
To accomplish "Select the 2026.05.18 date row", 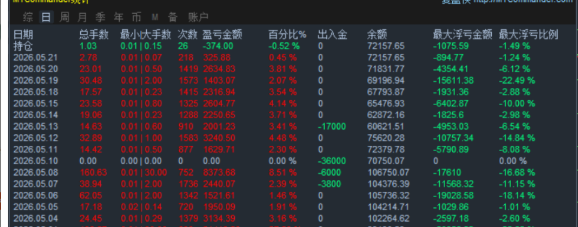I will pos(36,91).
